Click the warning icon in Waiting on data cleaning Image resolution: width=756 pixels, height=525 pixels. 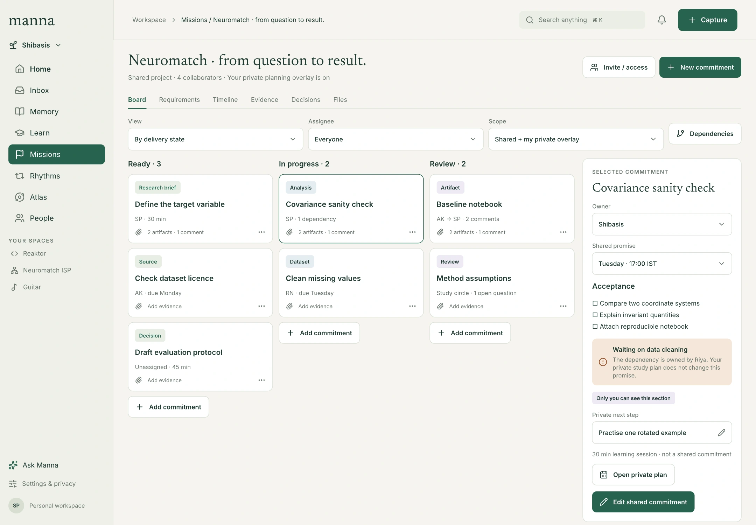(x=603, y=362)
